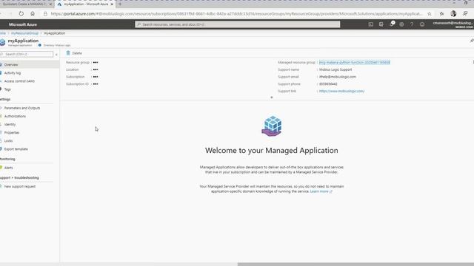The height and width of the screenshot is (266, 474).
Task: Show Azure notifications bell
Action: (x=392, y=24)
